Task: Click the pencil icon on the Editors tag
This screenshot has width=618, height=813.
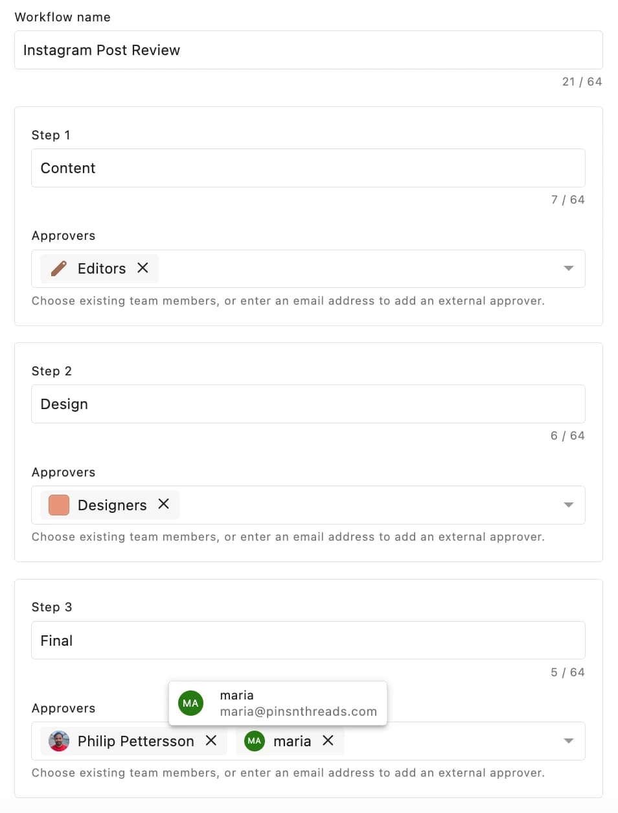Action: (58, 268)
